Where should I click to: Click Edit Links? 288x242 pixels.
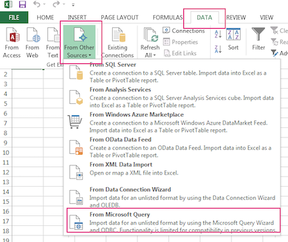coord(180,53)
